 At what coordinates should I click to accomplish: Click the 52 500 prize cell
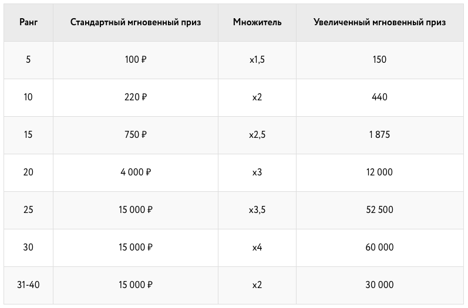pyautogui.click(x=380, y=210)
